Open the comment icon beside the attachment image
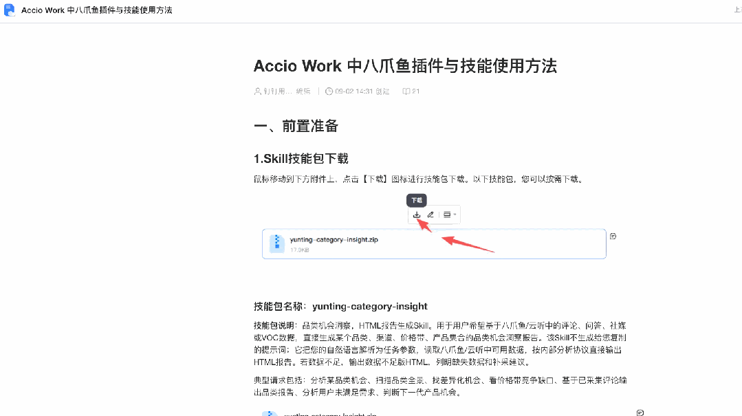 613,236
